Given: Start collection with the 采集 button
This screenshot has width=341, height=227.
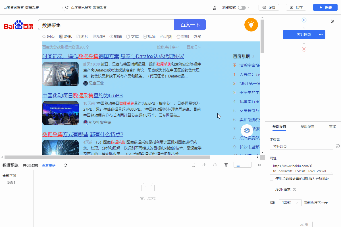Looking at the screenshot, I should click(325, 8).
